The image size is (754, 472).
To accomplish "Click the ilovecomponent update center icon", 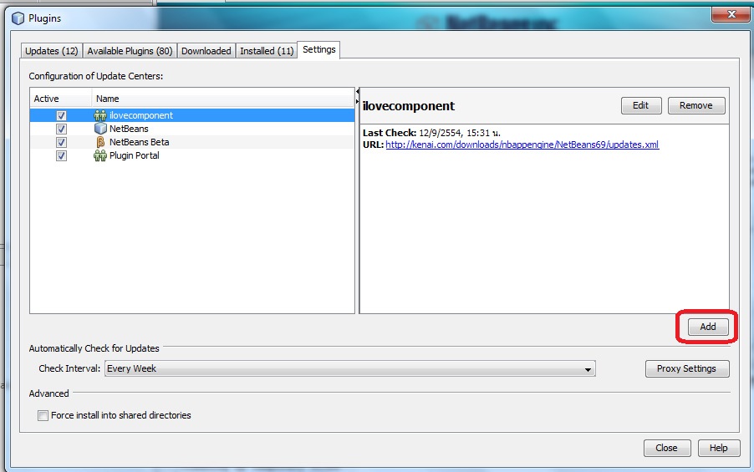I will pyautogui.click(x=100, y=115).
